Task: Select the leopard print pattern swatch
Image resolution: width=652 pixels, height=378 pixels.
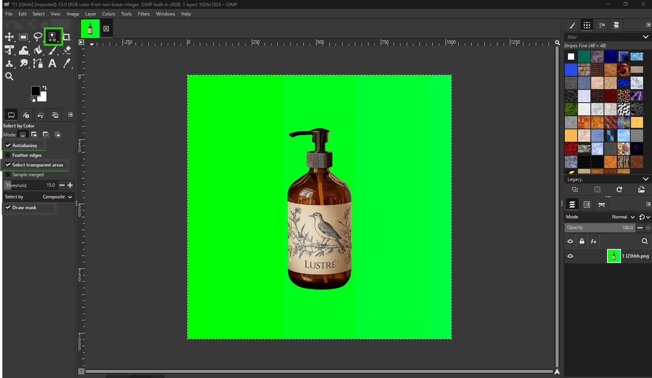Action: [623, 96]
